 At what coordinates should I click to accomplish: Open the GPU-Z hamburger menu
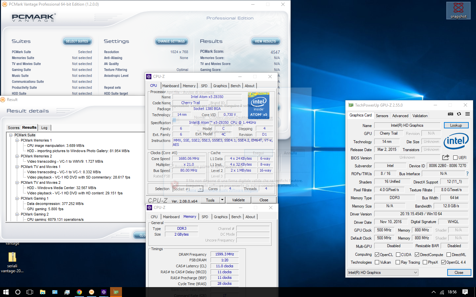pyautogui.click(x=467, y=114)
